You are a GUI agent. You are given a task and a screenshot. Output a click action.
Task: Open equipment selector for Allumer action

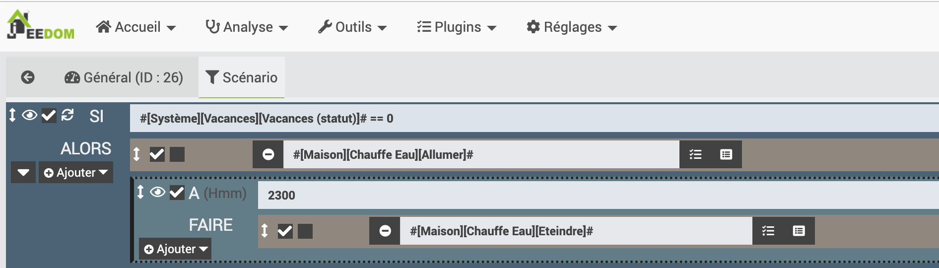click(x=726, y=154)
